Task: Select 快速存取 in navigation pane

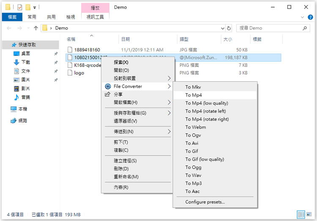Action: [x=27, y=45]
